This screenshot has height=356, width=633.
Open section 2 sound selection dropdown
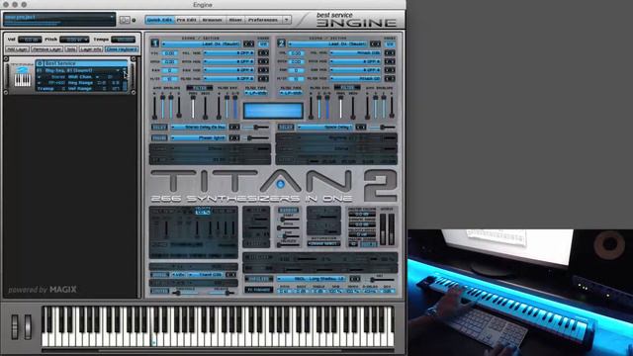328,44
